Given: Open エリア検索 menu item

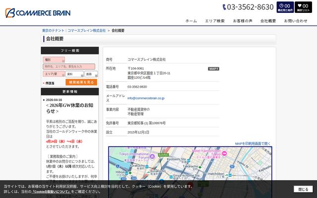Looking at the screenshot, I should 214,21.
